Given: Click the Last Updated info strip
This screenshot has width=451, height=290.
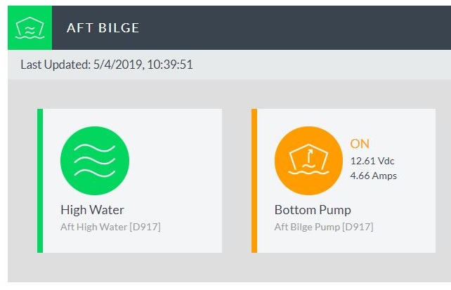Looking at the screenshot, I should (229, 65).
